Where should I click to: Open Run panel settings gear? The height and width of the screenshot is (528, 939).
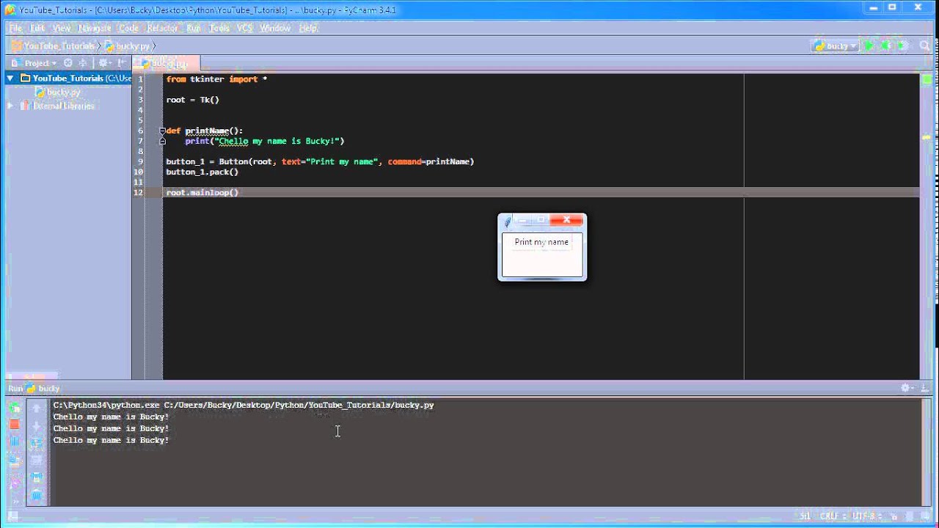(x=907, y=388)
